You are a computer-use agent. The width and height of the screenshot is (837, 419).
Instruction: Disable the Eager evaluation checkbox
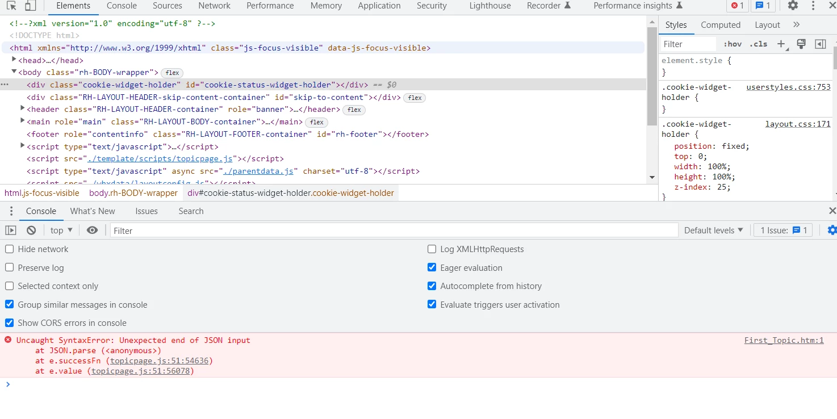(x=432, y=267)
